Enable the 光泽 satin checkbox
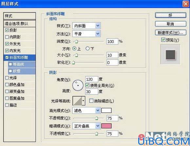190x146 pixels. point(7,78)
